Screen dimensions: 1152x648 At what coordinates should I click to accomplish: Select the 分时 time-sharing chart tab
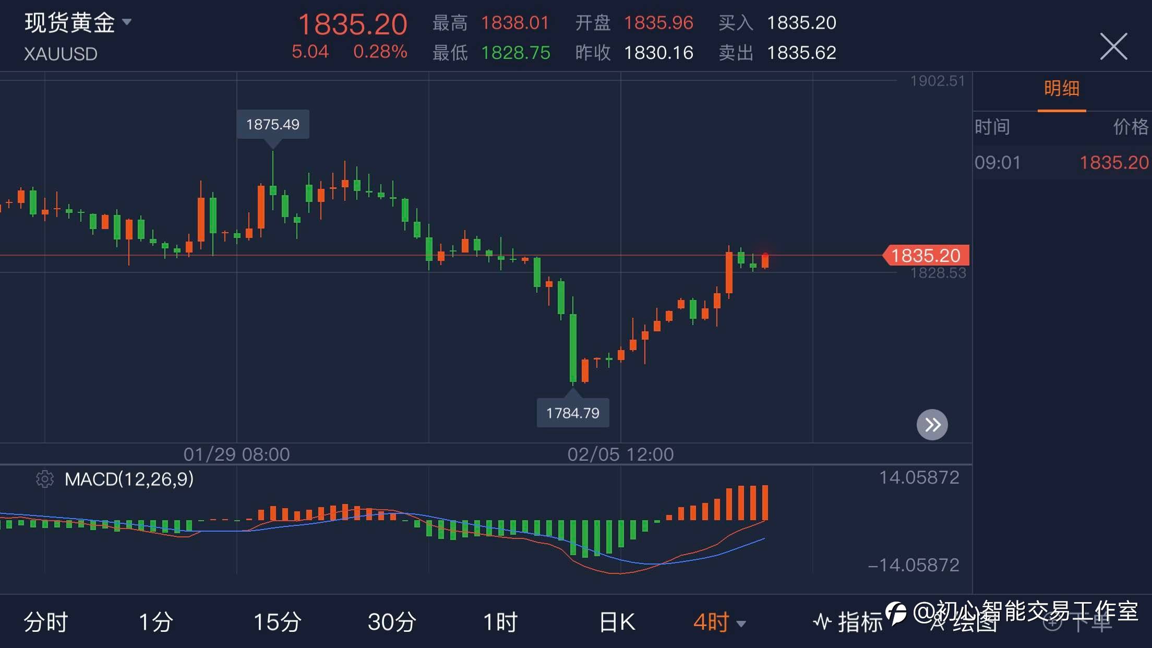click(x=46, y=622)
